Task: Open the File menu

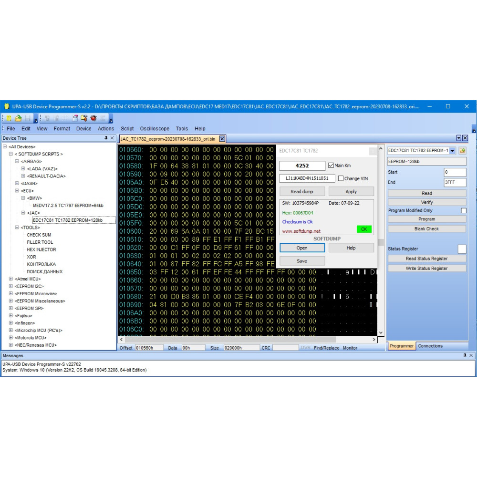Action: click(x=10, y=129)
